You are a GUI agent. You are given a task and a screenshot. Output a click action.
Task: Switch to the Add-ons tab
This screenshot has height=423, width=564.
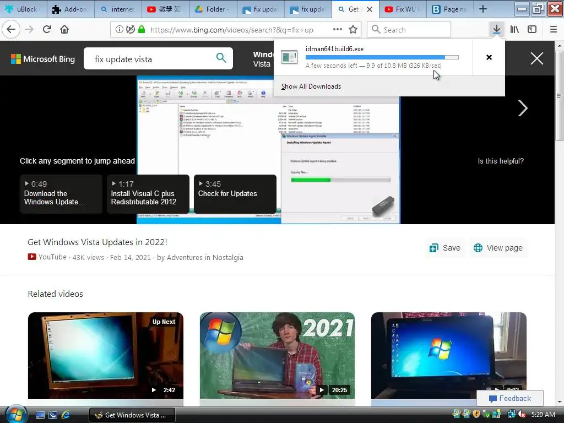coord(70,9)
